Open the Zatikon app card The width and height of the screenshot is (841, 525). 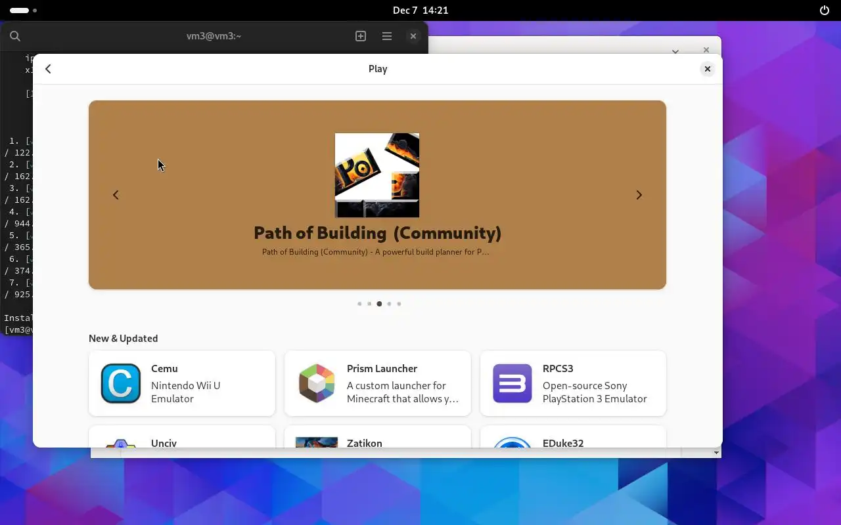(x=378, y=437)
